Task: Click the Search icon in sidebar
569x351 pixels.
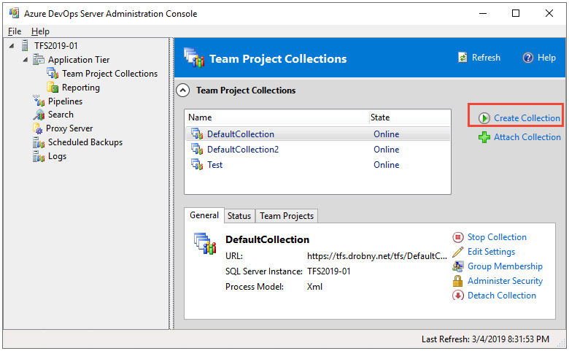Action: pyautogui.click(x=39, y=115)
